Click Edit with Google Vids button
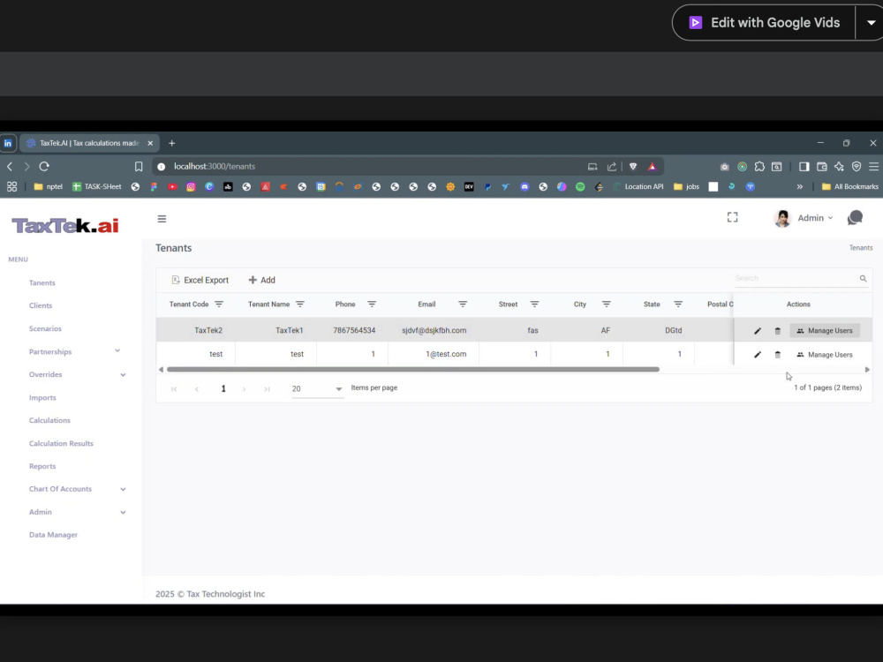883x662 pixels. pyautogui.click(x=764, y=23)
